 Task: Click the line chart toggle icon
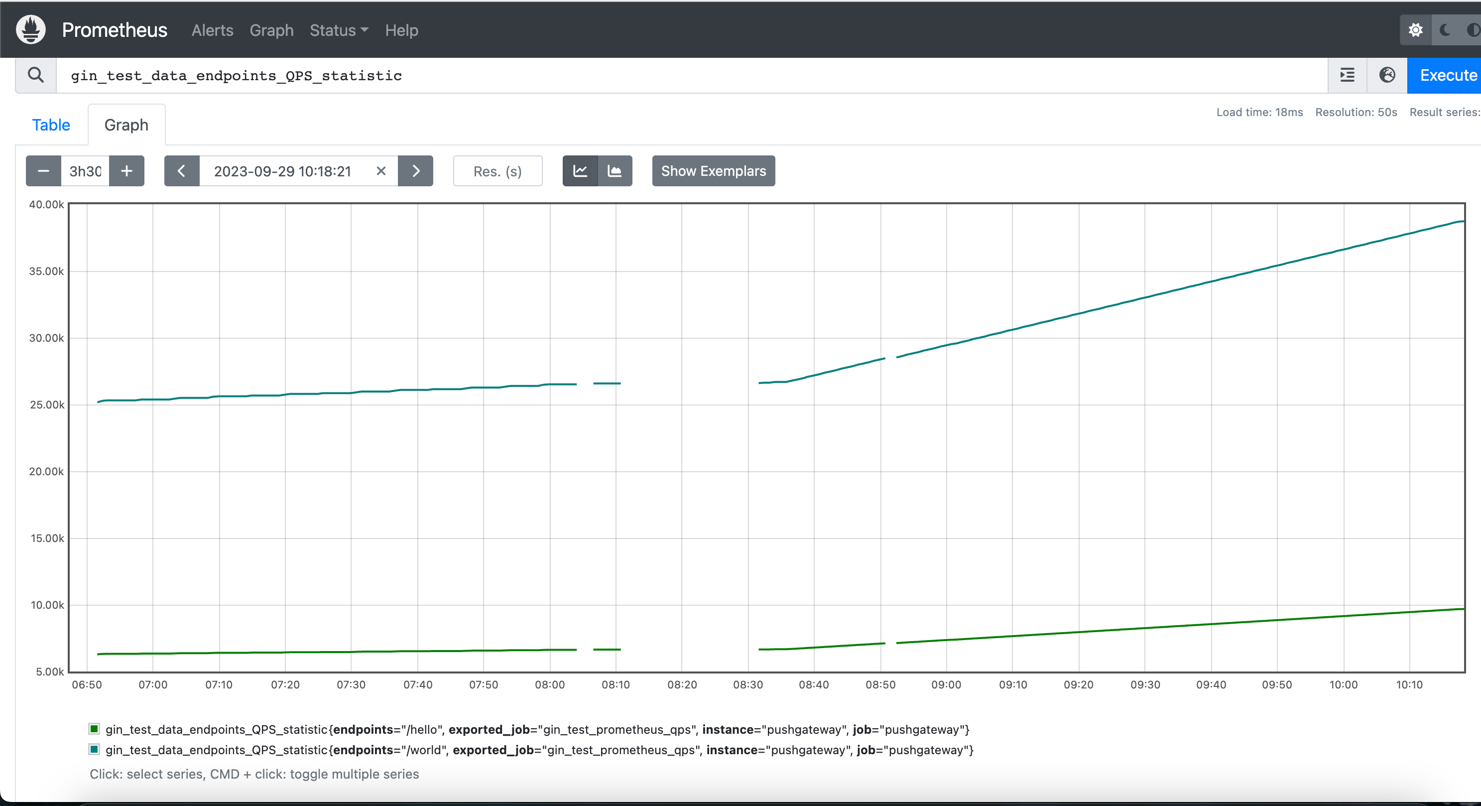tap(578, 171)
